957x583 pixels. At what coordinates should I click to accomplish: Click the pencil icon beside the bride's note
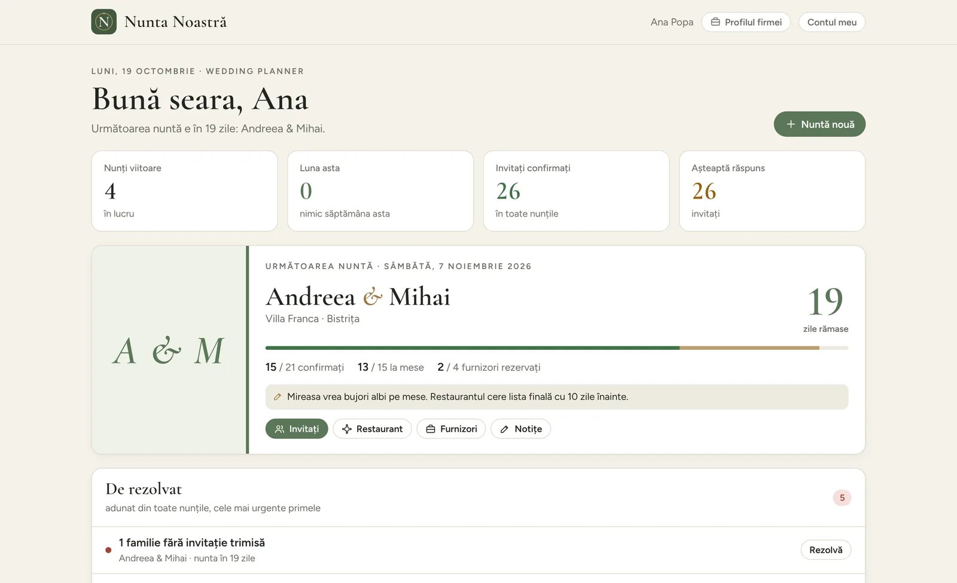[277, 397]
